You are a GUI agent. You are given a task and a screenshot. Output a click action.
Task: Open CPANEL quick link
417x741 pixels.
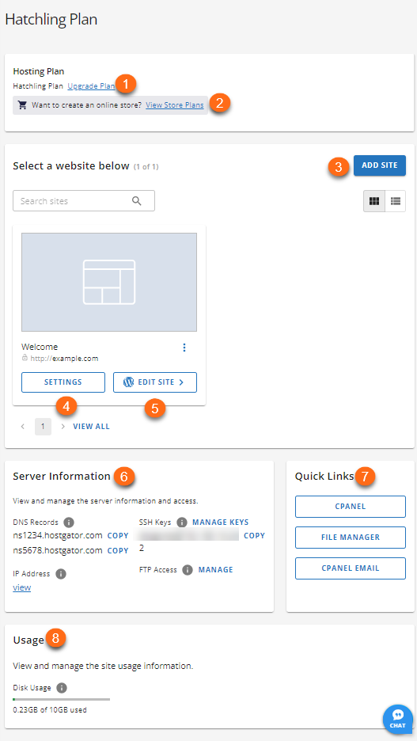pyautogui.click(x=351, y=507)
